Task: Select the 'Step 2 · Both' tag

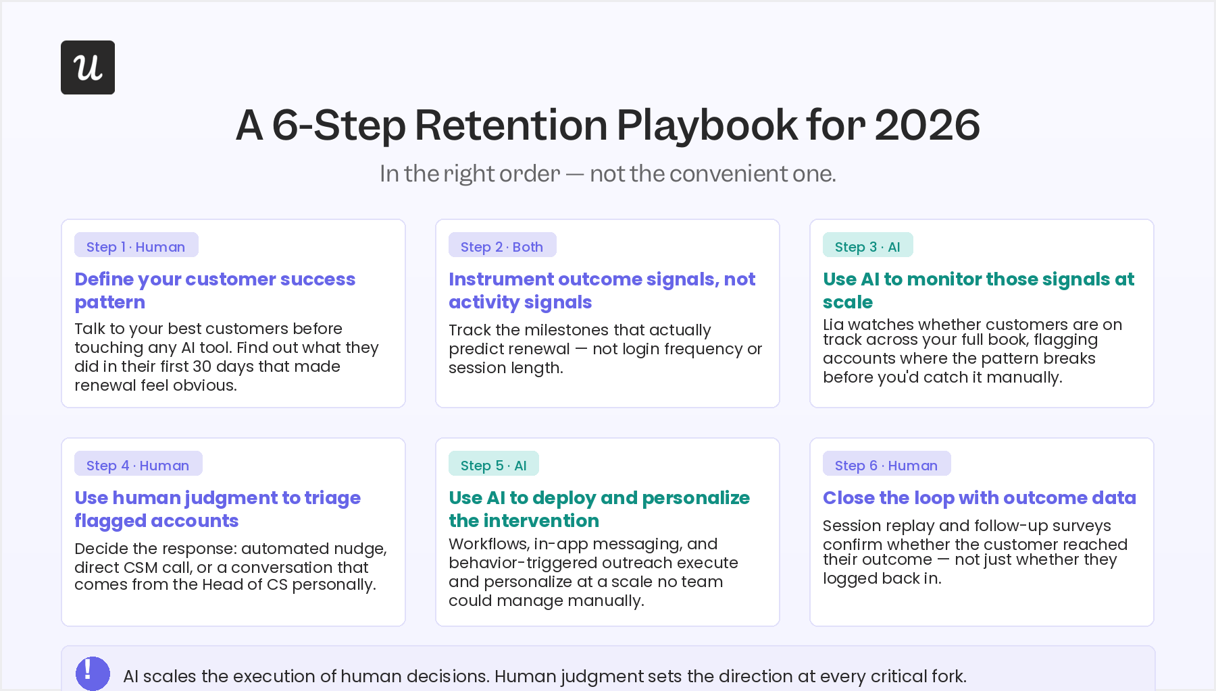Action: click(x=503, y=245)
